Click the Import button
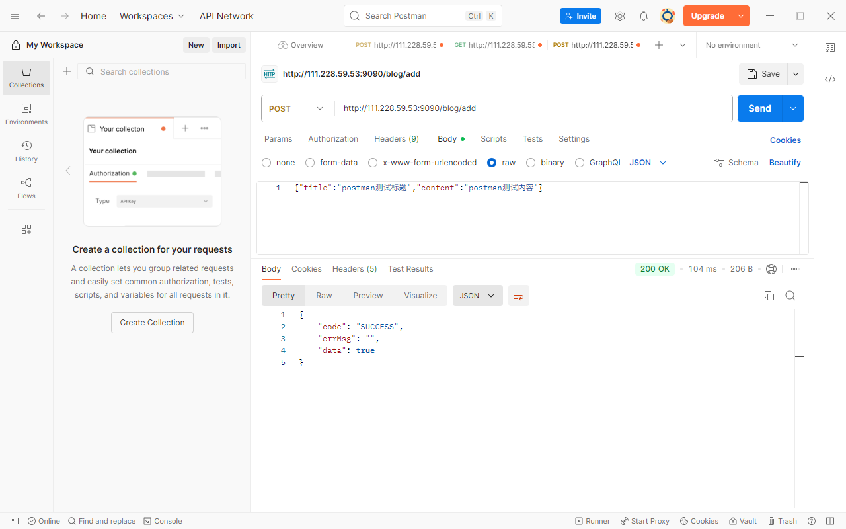 (x=229, y=45)
